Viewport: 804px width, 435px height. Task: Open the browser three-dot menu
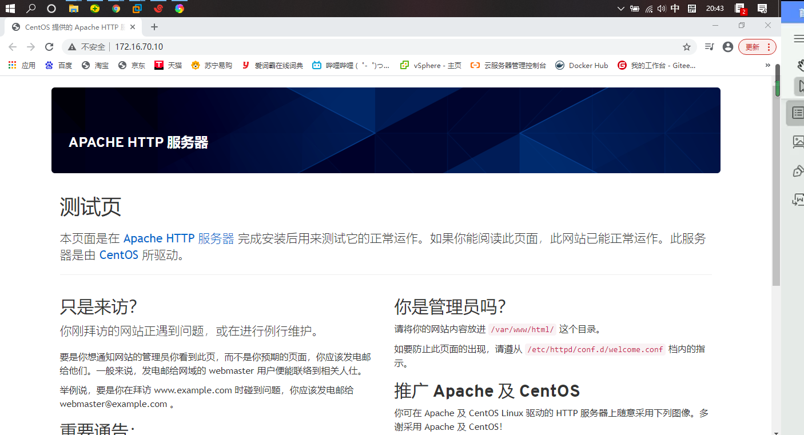coord(770,47)
